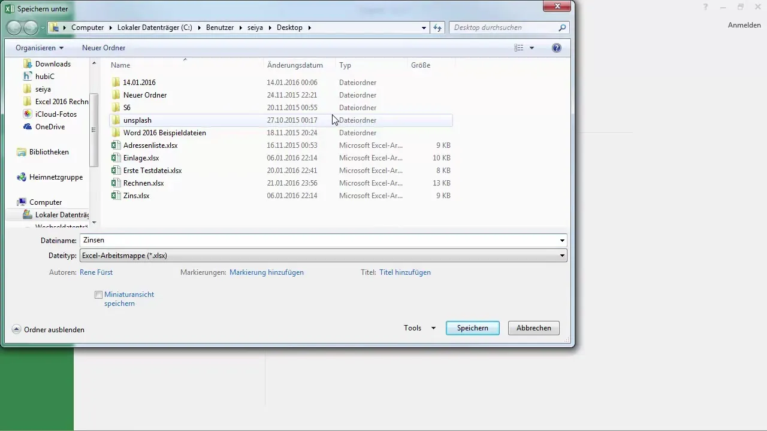Viewport: 767px width, 431px height.
Task: Click the Dateiname input field
Action: tap(318, 241)
